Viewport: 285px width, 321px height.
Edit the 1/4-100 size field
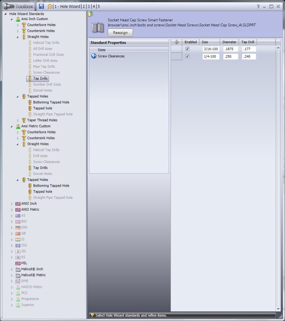pos(211,57)
